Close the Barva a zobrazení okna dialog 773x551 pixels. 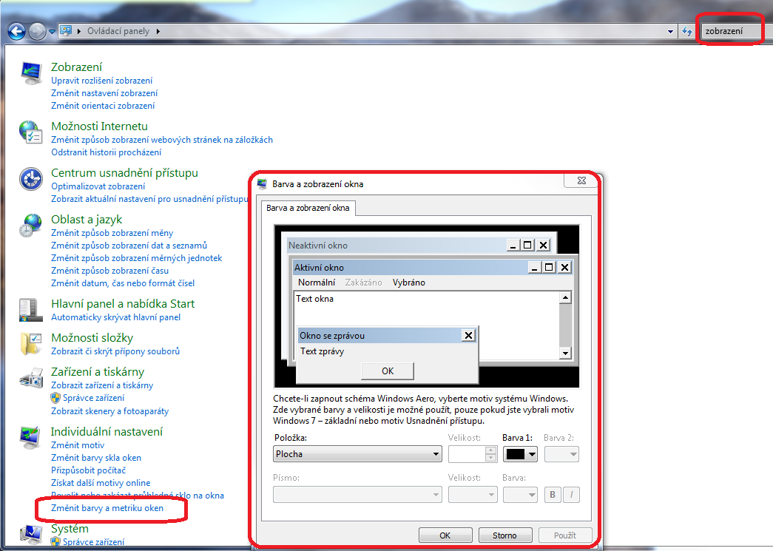581,181
